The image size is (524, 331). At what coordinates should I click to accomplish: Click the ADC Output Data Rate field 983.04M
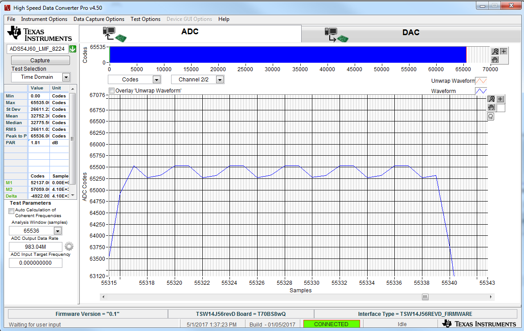pyautogui.click(x=36, y=246)
